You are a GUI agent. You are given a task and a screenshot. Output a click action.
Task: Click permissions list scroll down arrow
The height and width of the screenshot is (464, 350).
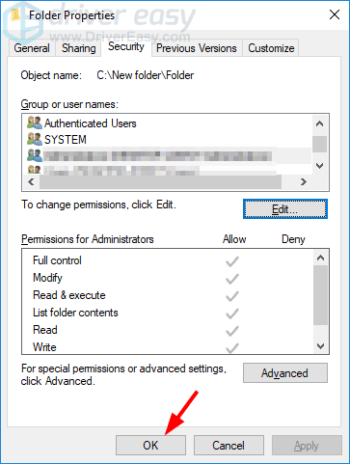tap(320, 346)
